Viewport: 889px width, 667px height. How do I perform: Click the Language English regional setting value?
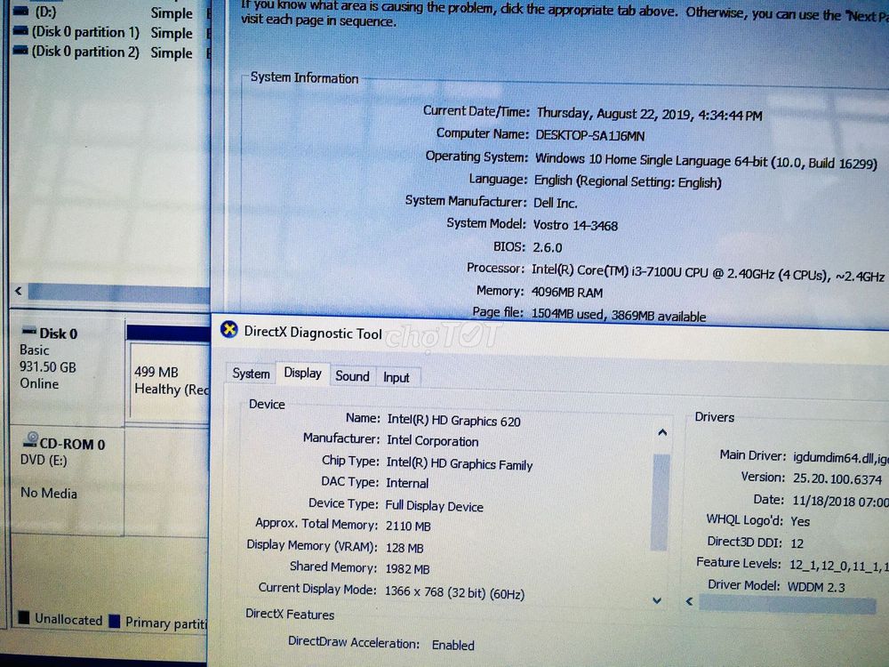(628, 181)
